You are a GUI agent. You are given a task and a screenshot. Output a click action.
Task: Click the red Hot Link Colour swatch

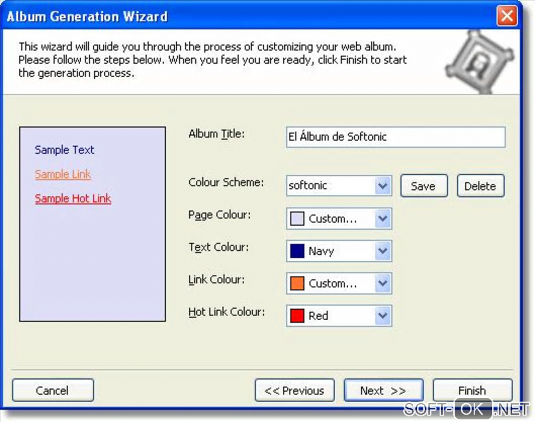tap(297, 315)
